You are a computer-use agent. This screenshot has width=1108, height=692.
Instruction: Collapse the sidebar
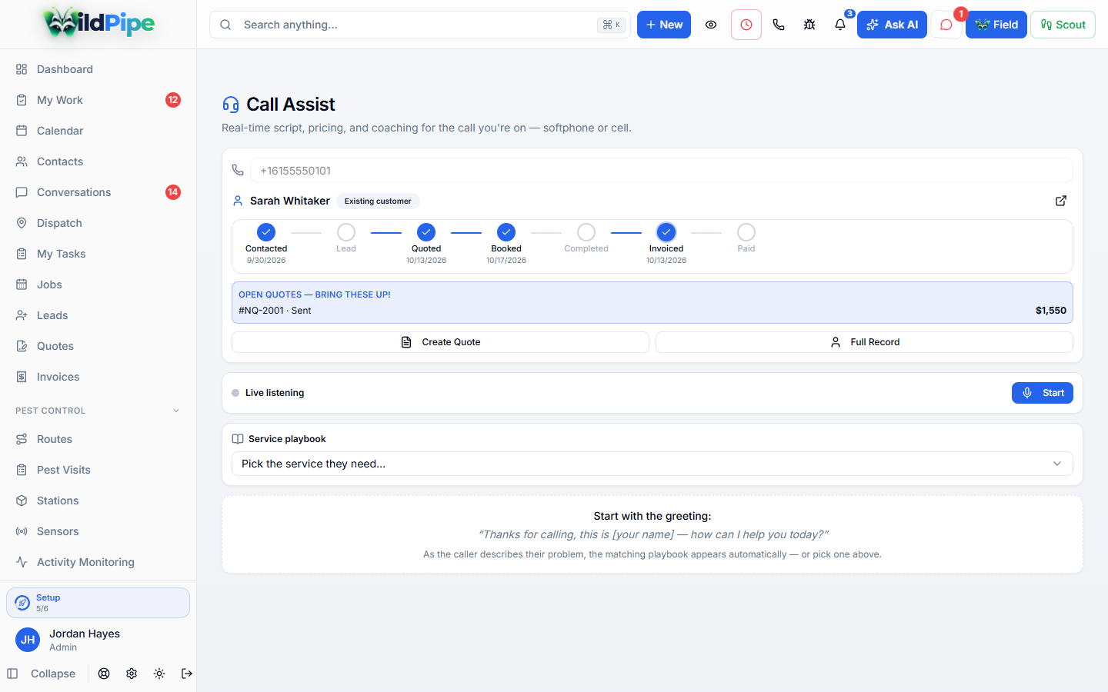(x=42, y=674)
